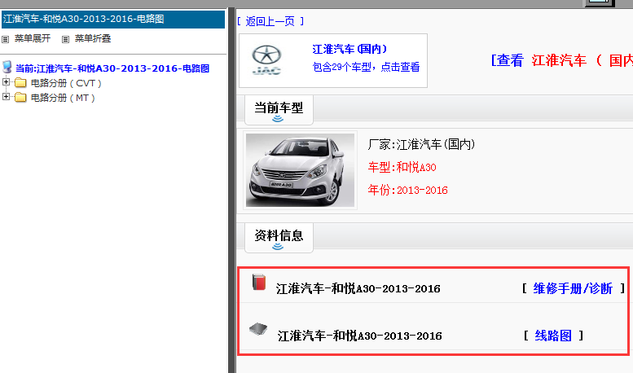This screenshot has height=373, width=633.
Task: Click the JAC brand logo
Action: coord(266,60)
